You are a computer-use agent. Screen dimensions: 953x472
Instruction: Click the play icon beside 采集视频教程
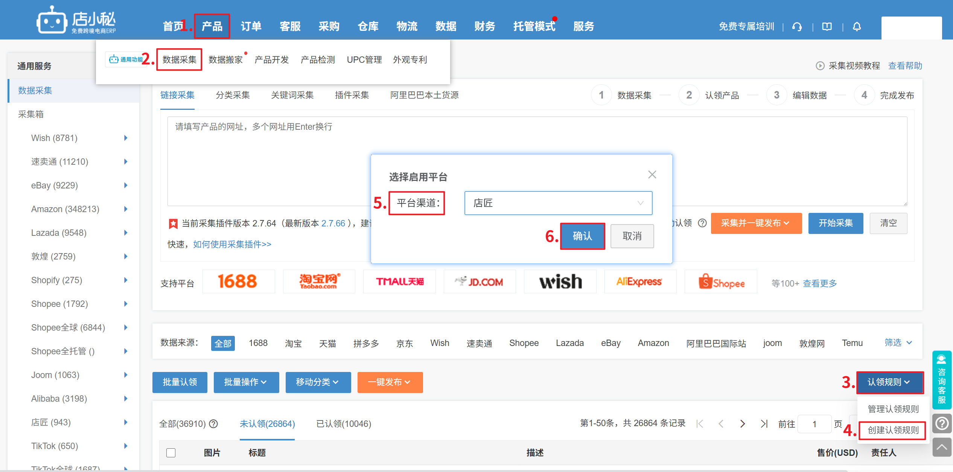click(820, 66)
